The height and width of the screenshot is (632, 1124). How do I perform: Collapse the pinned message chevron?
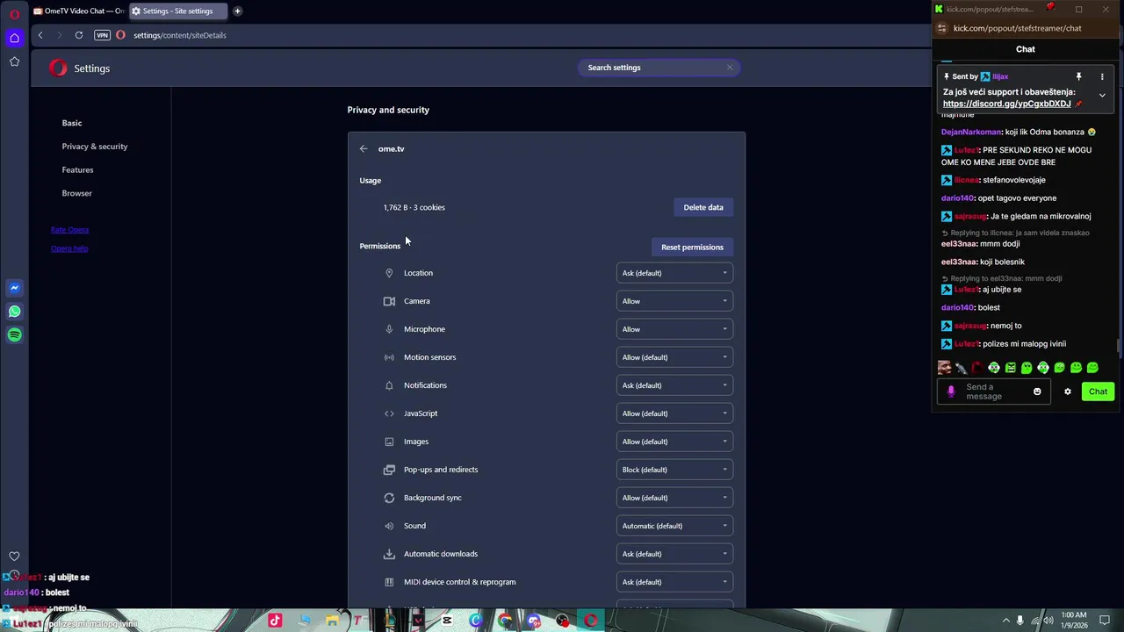point(1102,95)
